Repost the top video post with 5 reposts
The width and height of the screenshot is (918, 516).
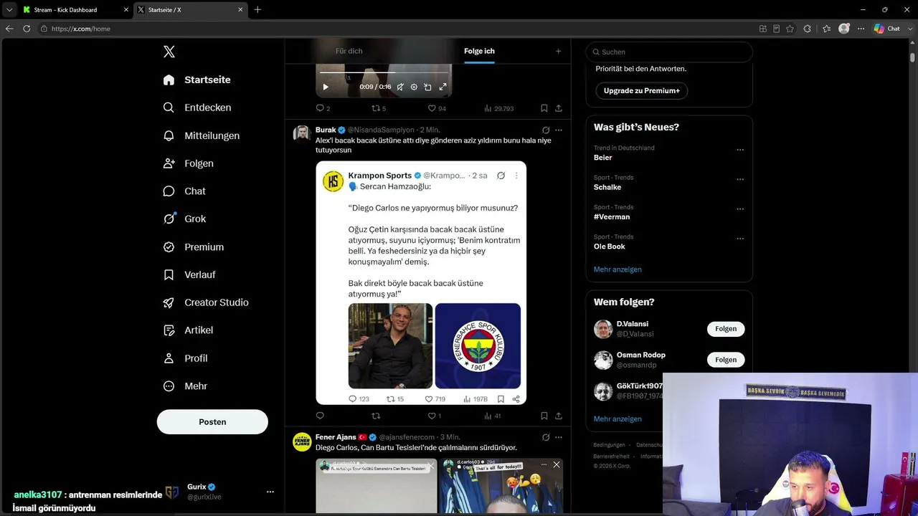(379, 108)
